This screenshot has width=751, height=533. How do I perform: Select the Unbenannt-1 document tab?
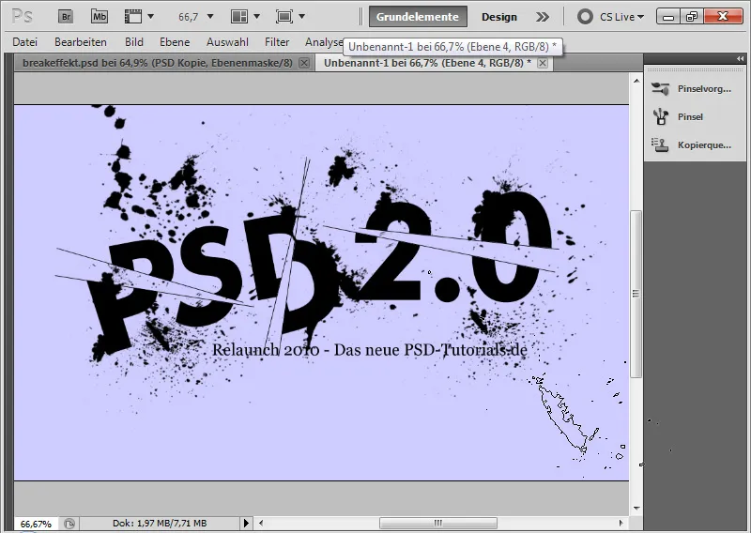pyautogui.click(x=427, y=63)
